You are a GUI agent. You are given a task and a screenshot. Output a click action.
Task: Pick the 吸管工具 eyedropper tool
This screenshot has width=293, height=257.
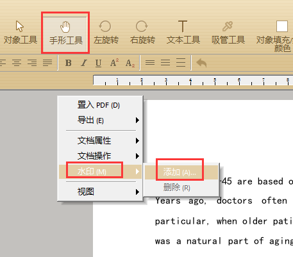(x=228, y=32)
